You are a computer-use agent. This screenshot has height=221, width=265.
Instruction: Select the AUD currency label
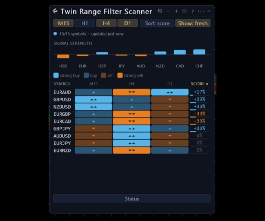(x=141, y=66)
